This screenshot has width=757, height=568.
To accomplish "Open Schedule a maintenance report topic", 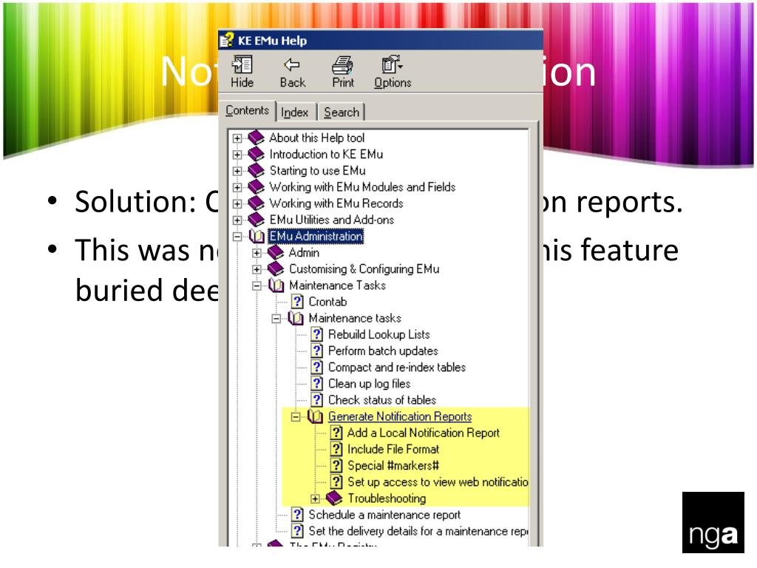I will click(x=384, y=515).
